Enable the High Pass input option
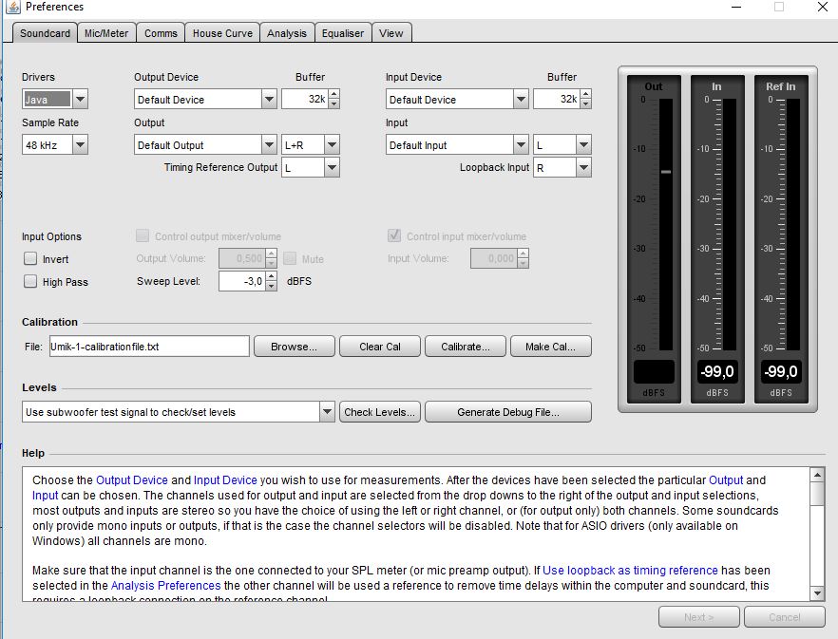This screenshot has width=838, height=639. click(30, 282)
